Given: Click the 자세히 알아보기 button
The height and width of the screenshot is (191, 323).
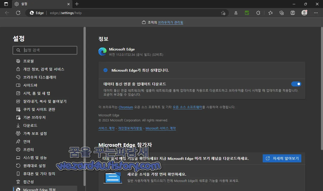Looking at the screenshot, I should pos(282,158).
